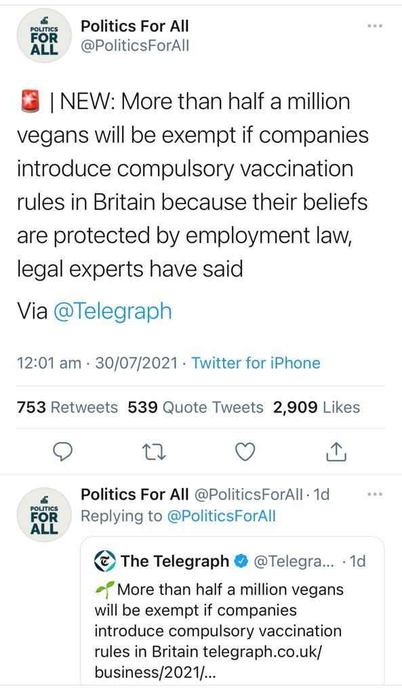View the 753 Retweets list
Image resolution: width=402 pixels, height=694 pixels.
coord(67,407)
